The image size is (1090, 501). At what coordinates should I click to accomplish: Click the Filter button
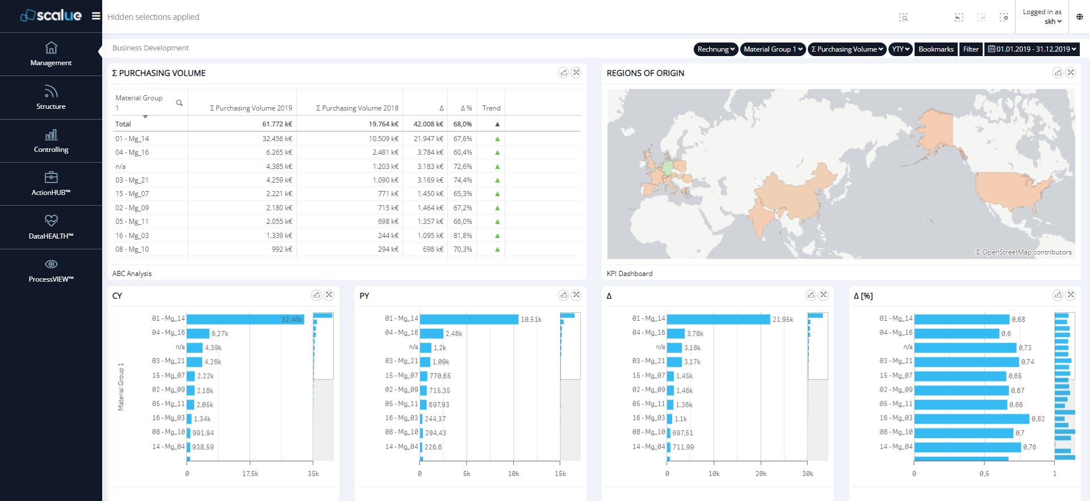coord(971,49)
